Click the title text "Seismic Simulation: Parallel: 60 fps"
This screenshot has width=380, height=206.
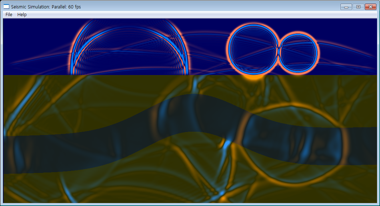[x=46, y=7]
